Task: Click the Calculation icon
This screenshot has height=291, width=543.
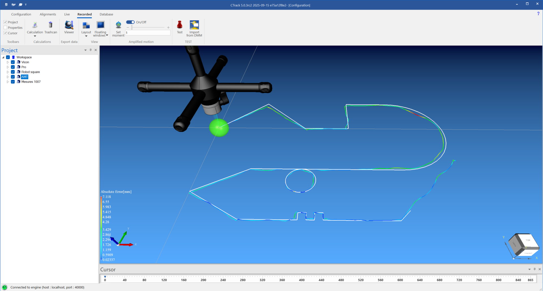Action: 35,25
